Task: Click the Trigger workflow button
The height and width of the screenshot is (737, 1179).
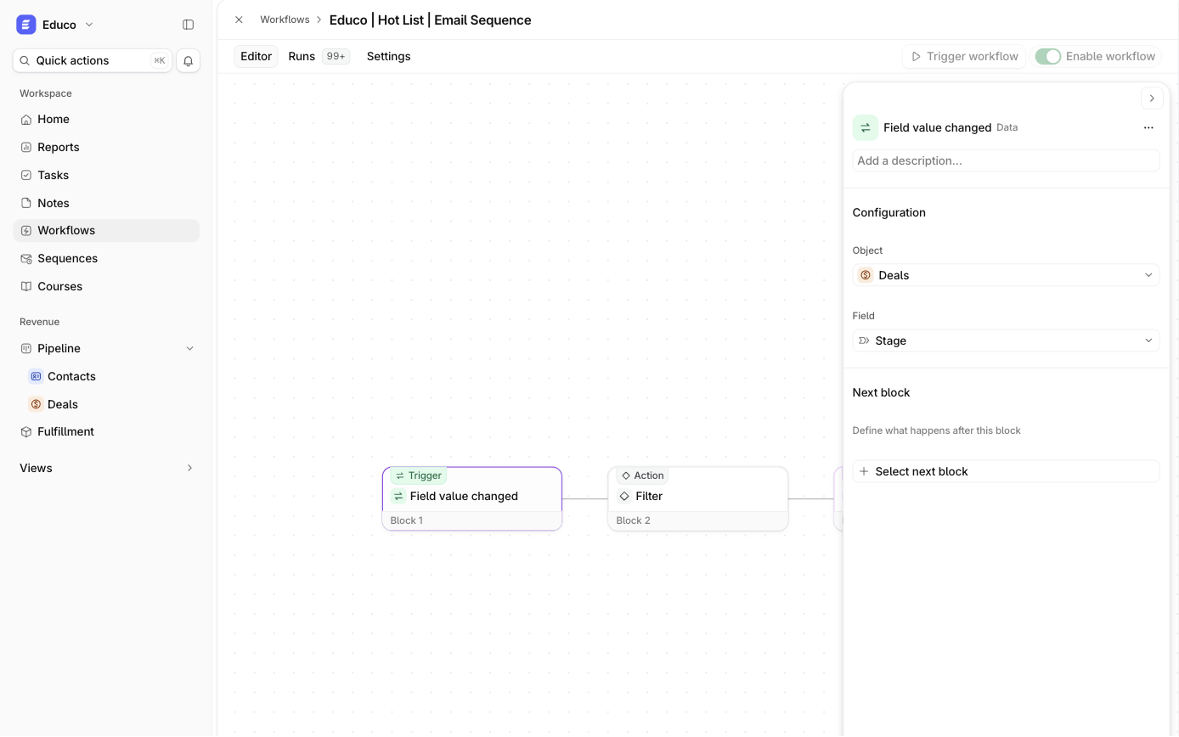Action: (964, 56)
